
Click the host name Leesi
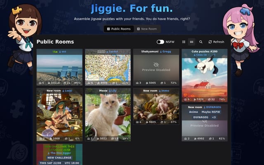click(x=67, y=91)
